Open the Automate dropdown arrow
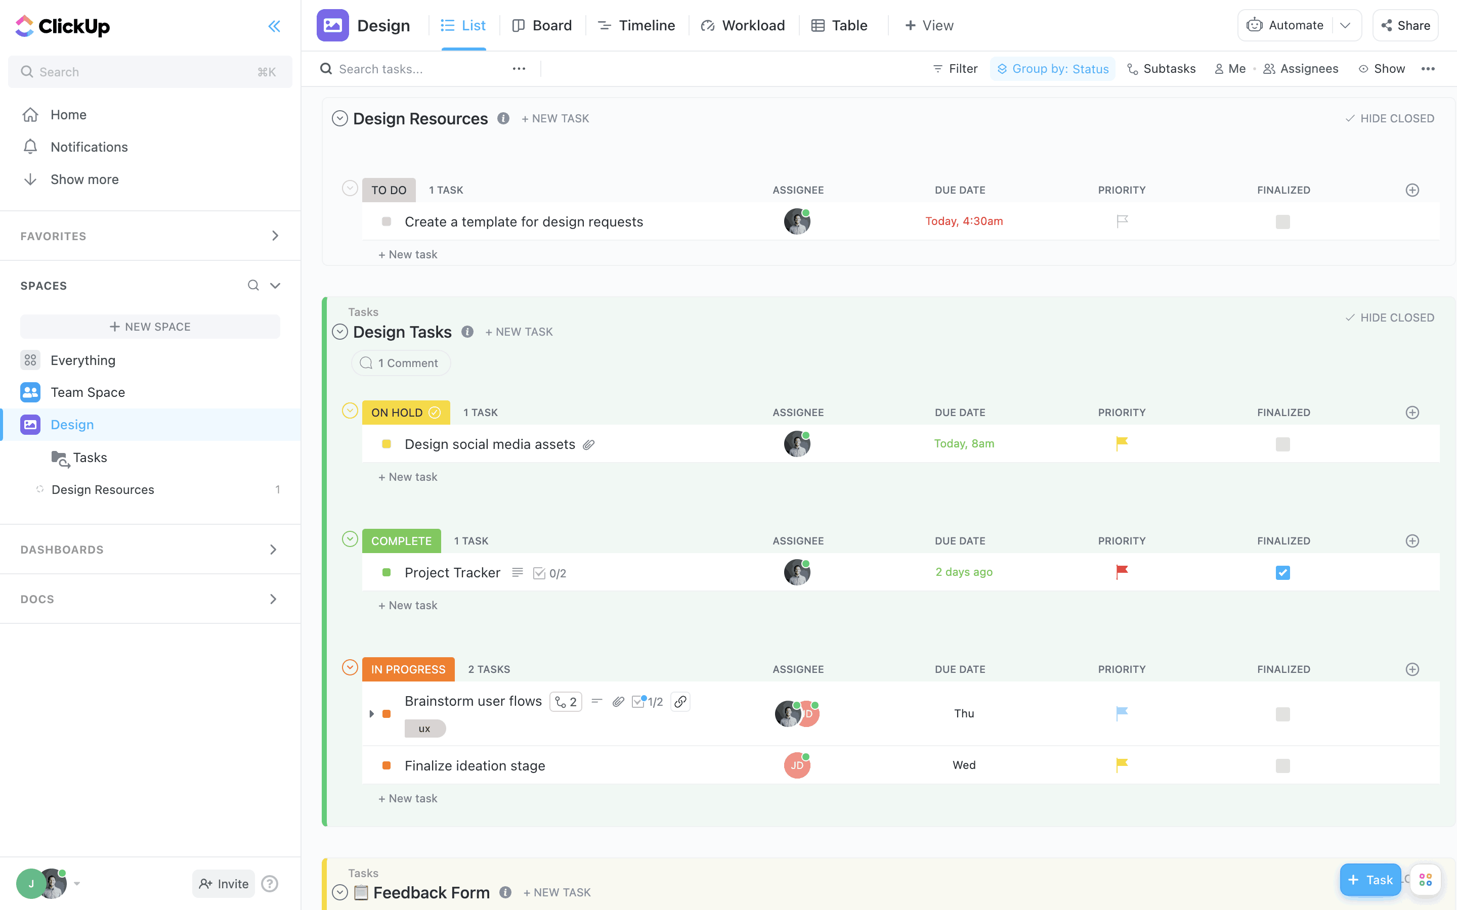1457x910 pixels. (x=1345, y=25)
